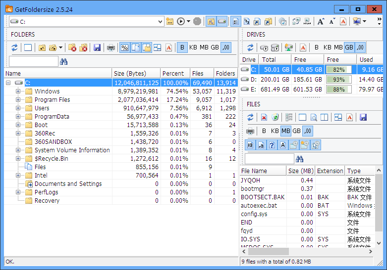Viewport: 387px width, 270px height.
Task: Print file list from FILES toolbar
Action: 250,131
